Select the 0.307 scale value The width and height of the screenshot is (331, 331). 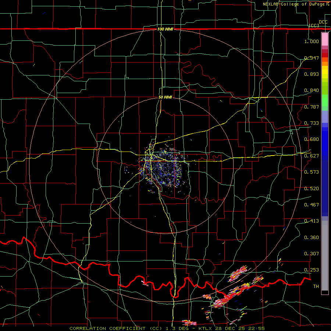point(312,254)
